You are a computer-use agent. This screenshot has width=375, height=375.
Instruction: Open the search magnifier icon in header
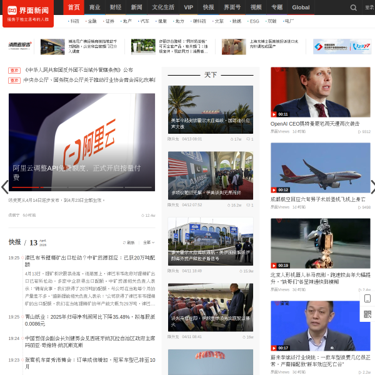354,7
